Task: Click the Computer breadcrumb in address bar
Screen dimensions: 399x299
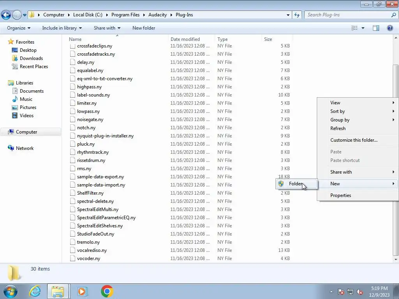Action: [54, 15]
